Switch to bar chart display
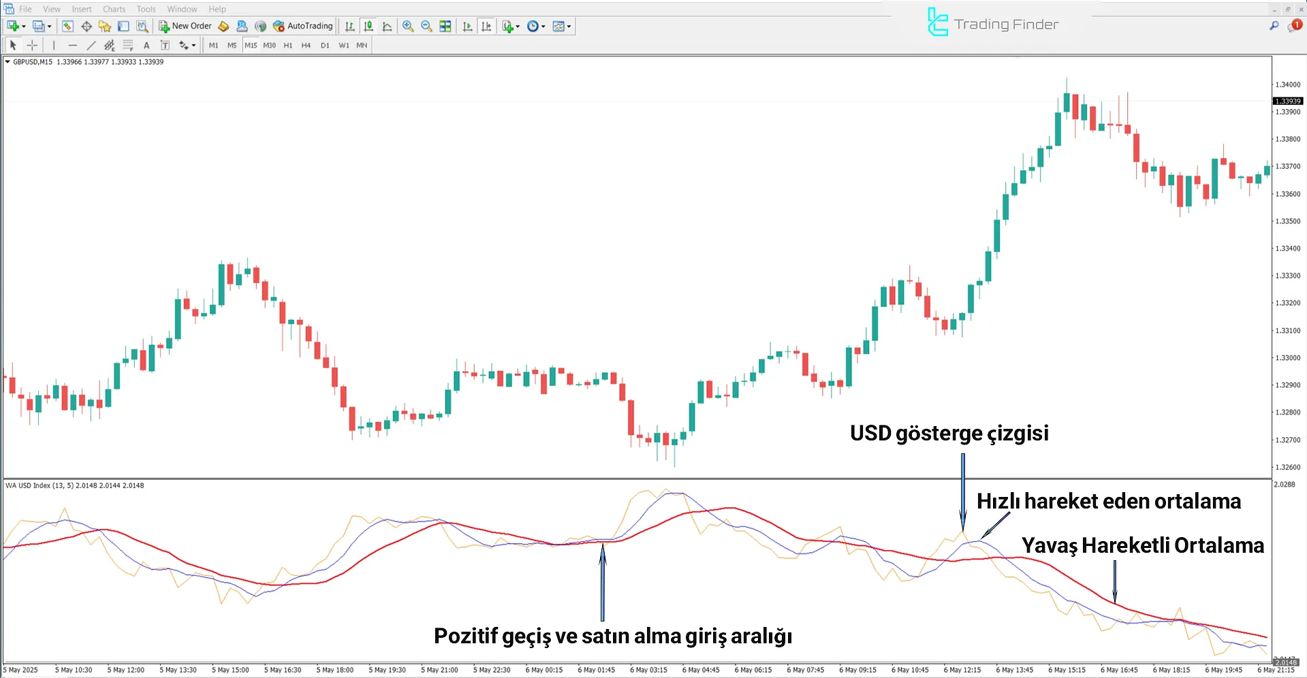The width and height of the screenshot is (1307, 678). pos(349,26)
